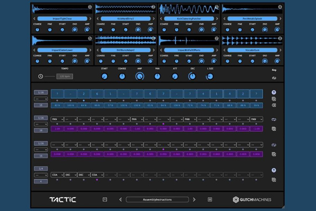
Task: Go to next sample after VocoderGum
Action: tap(280, 50)
